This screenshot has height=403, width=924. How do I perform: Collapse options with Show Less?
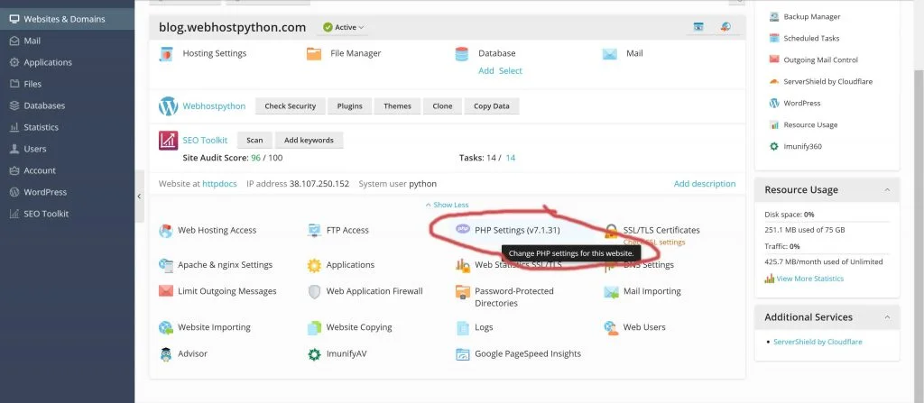448,205
